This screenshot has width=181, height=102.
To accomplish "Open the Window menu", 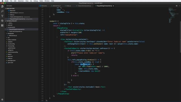I will pyautogui.click(x=47, y=1).
